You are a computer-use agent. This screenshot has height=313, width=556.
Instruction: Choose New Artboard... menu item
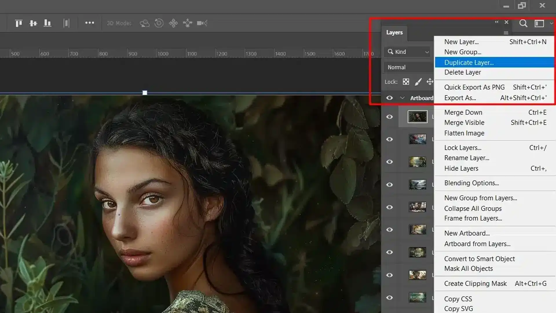[x=495, y=233]
